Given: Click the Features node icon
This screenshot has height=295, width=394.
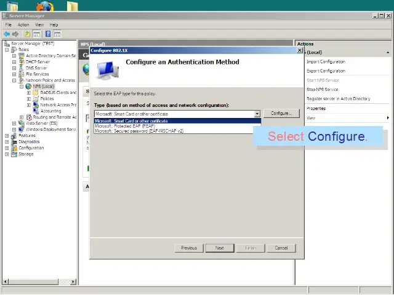Looking at the screenshot, I should coord(14,136).
